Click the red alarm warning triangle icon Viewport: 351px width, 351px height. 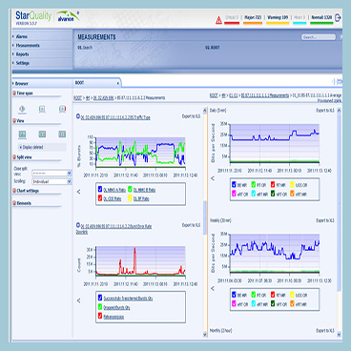coord(218,20)
